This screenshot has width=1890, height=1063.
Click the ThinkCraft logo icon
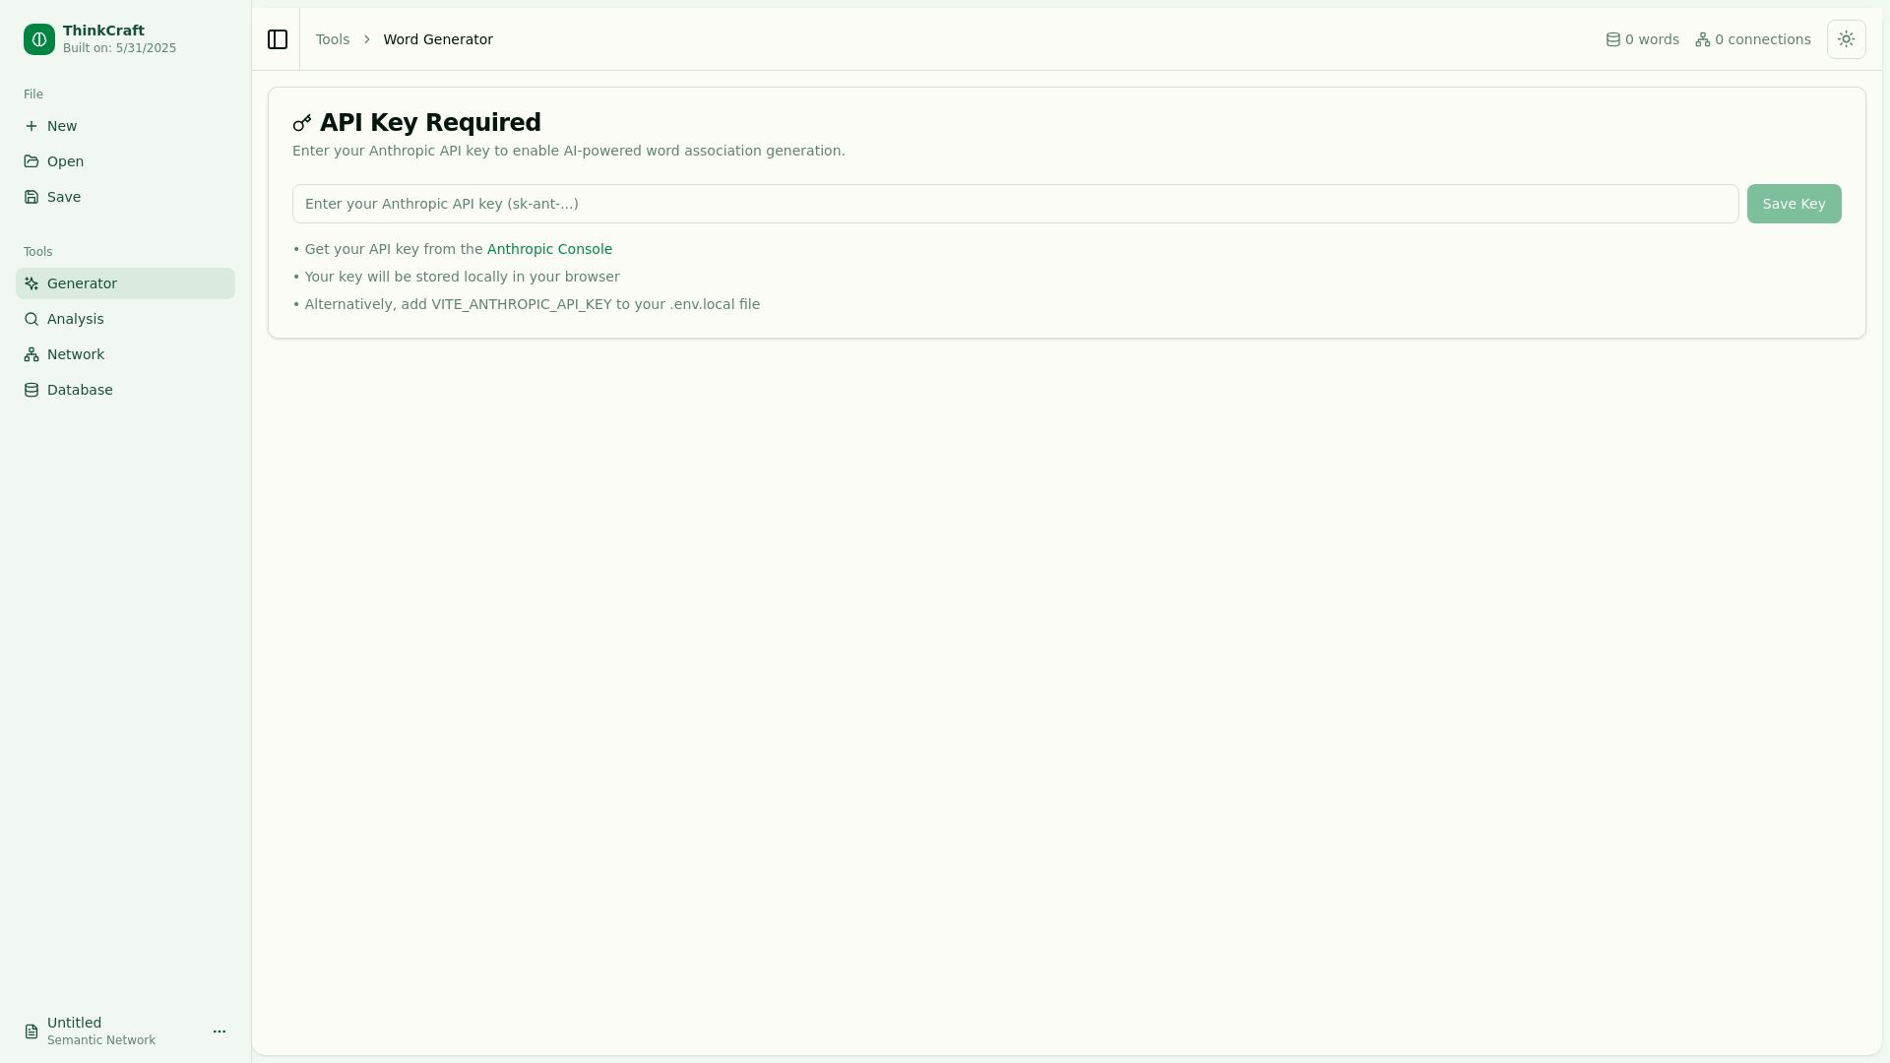(39, 39)
